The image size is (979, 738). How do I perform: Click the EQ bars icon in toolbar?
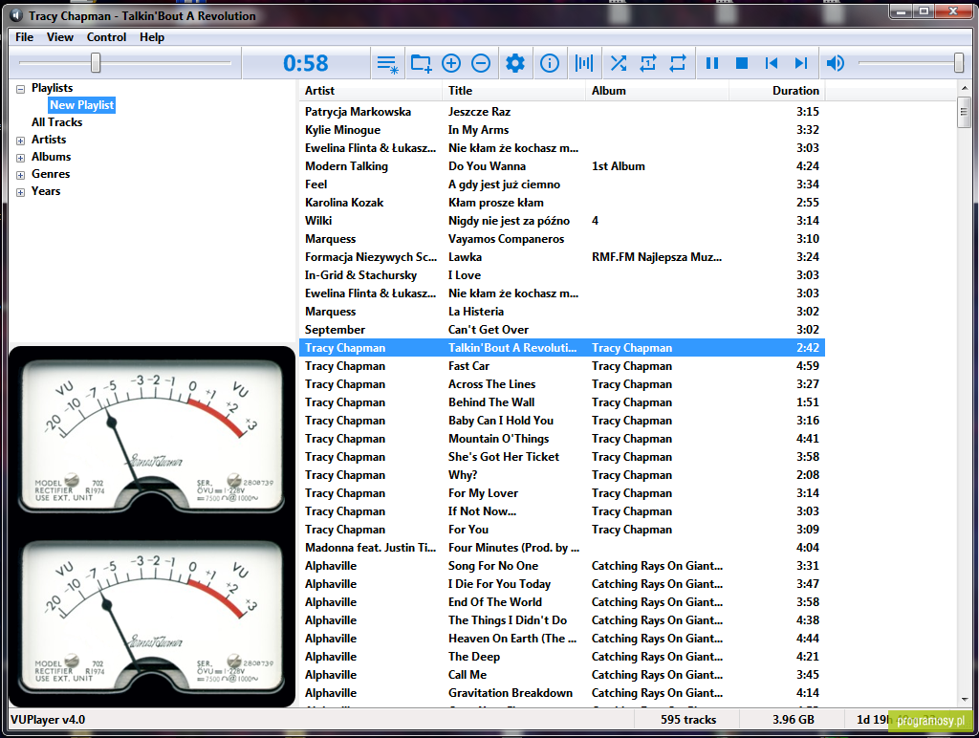pyautogui.click(x=584, y=63)
